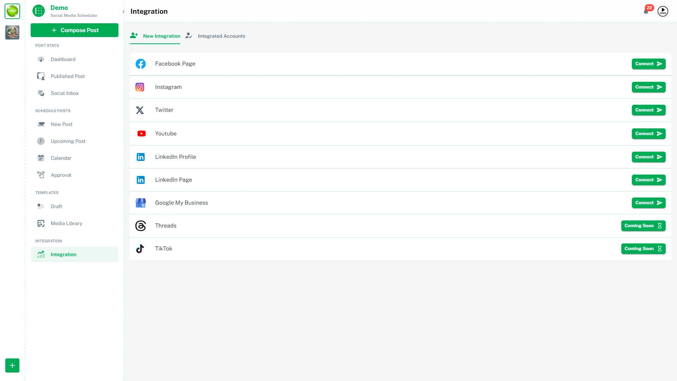Open Calendar from sidebar
Viewport: 677px width, 381px height.
[x=74, y=158]
